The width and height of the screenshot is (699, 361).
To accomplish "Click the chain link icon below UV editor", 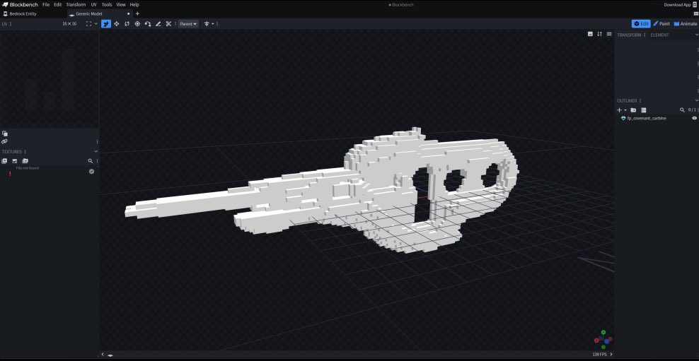I will (4, 141).
